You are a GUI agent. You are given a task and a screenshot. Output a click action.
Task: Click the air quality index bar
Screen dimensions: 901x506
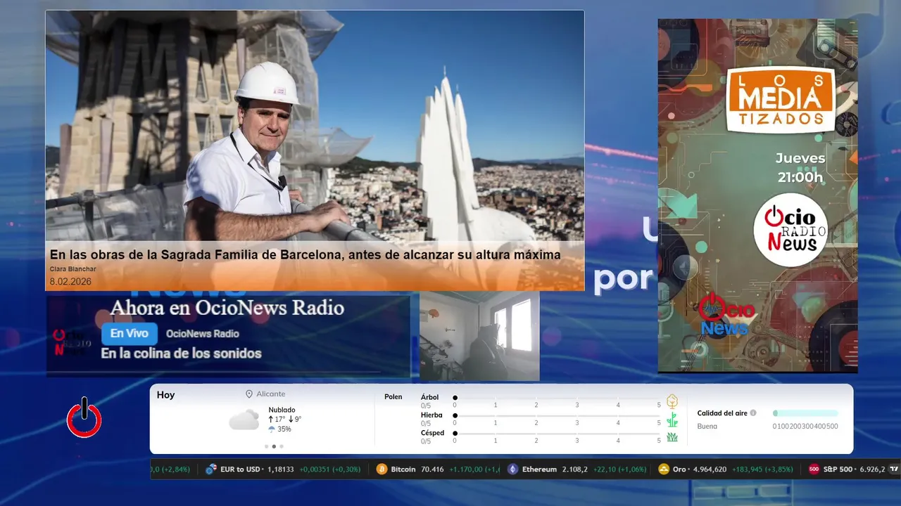point(805,413)
